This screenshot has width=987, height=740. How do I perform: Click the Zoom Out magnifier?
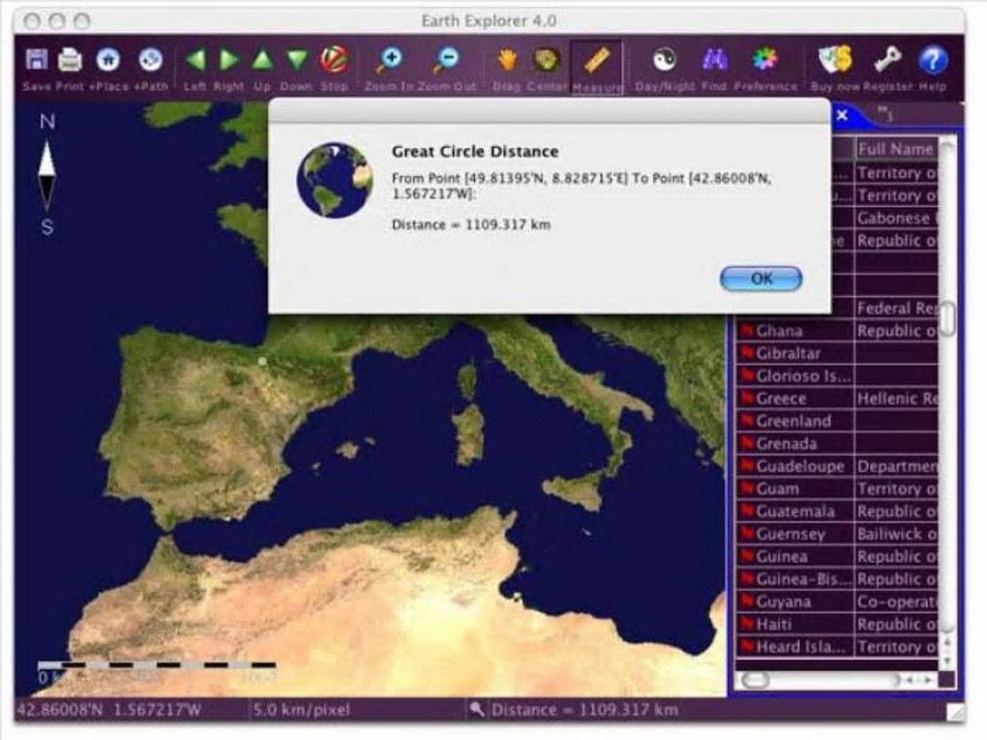[x=447, y=60]
